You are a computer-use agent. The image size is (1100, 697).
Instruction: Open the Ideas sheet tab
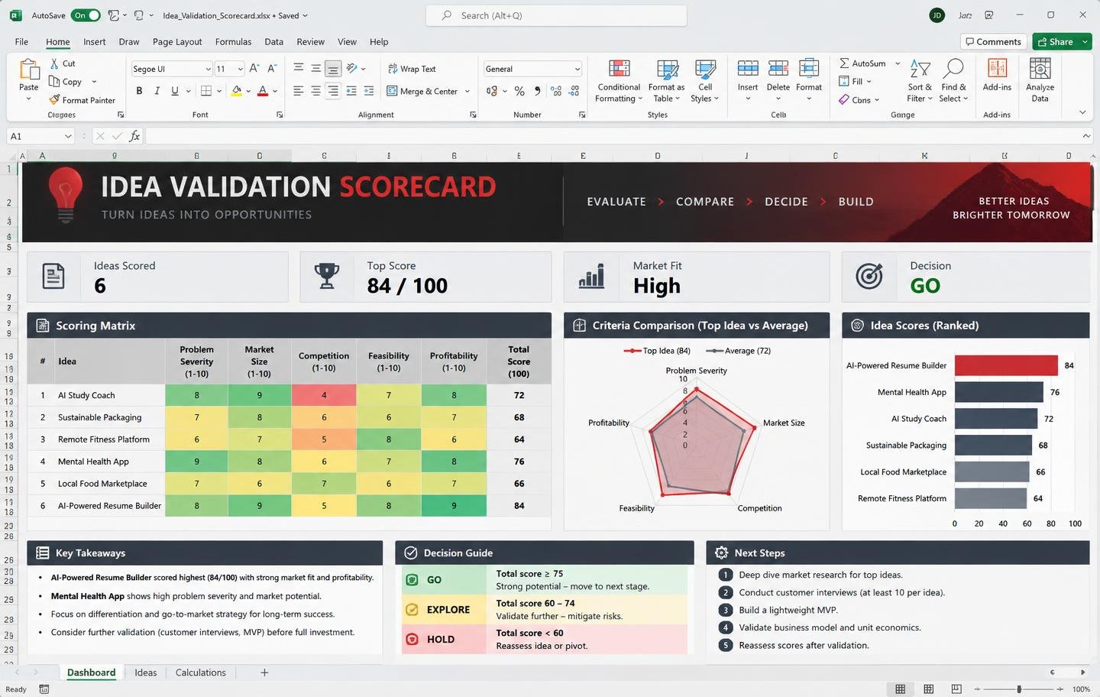coord(145,673)
